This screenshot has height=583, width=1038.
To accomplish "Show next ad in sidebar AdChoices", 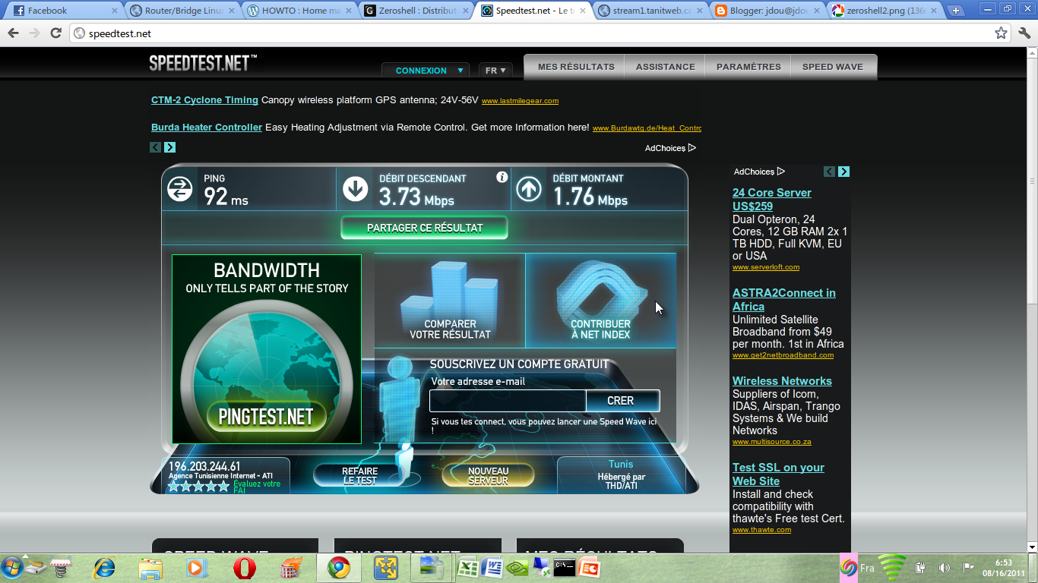I will point(843,172).
